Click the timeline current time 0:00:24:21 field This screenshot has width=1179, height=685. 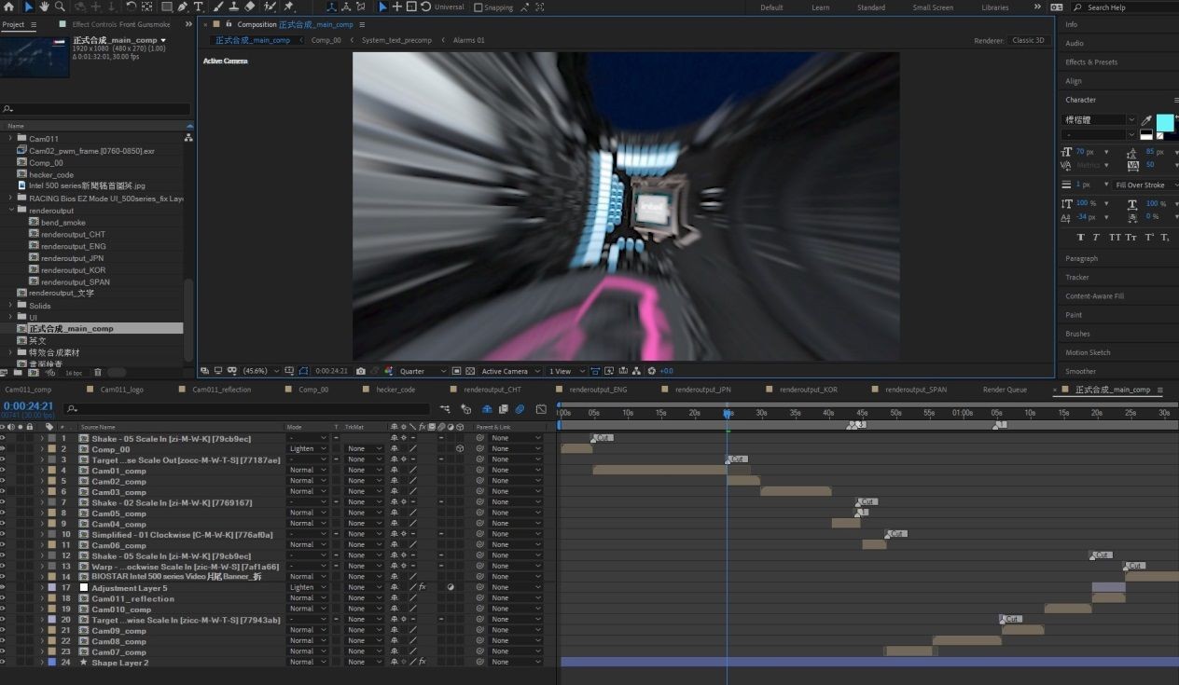click(28, 406)
